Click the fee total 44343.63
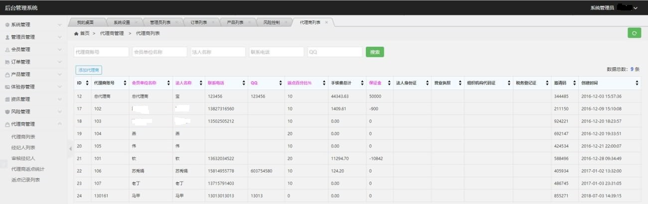The image size is (648, 204). pos(339,96)
